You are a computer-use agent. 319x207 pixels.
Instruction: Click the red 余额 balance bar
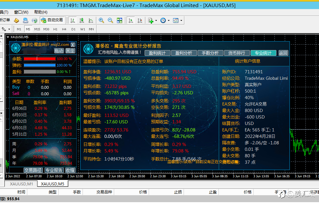[40, 59]
